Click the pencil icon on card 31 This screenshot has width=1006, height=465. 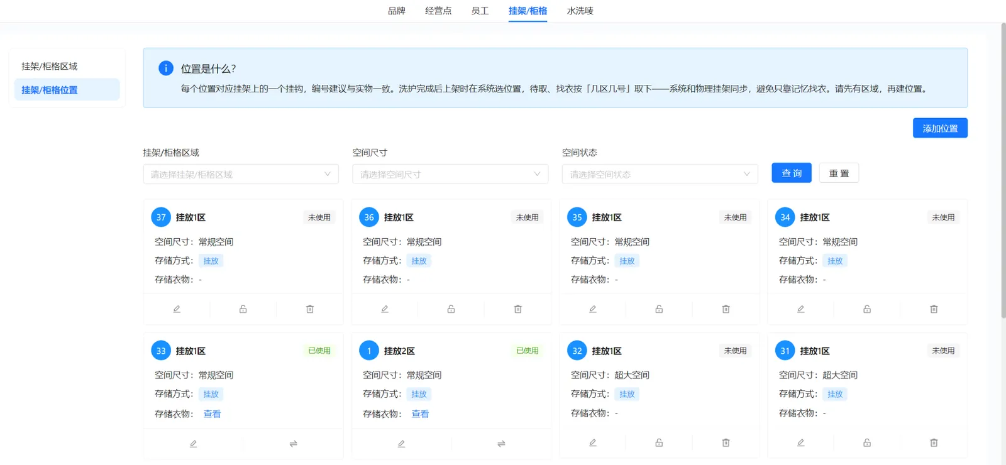(801, 443)
